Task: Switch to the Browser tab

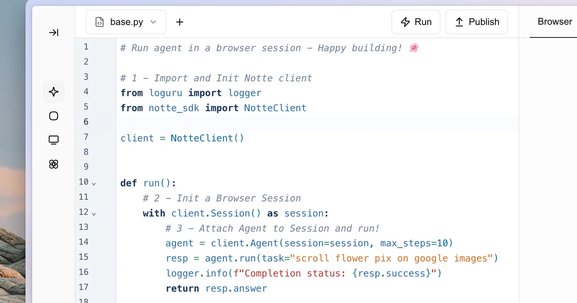Action: [554, 22]
